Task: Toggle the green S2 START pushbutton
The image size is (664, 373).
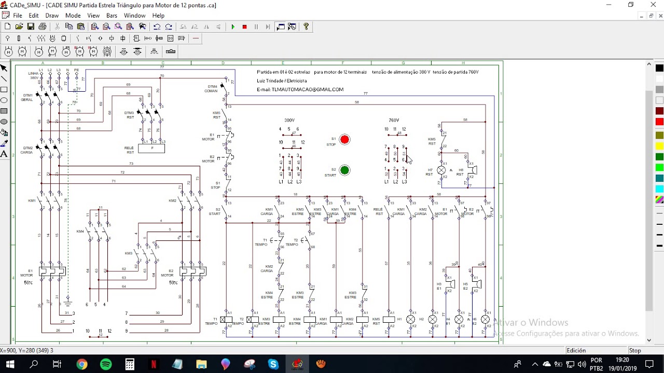Action: [344, 170]
